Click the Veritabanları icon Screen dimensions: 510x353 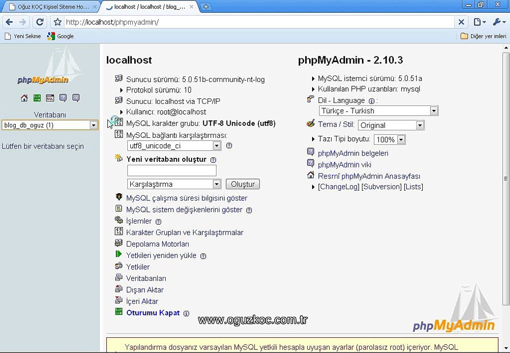point(119,277)
